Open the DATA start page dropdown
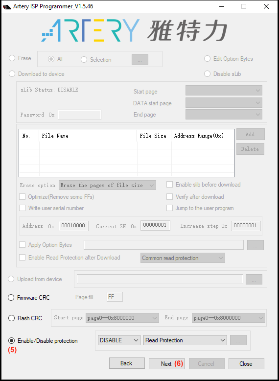 [x=224, y=102]
